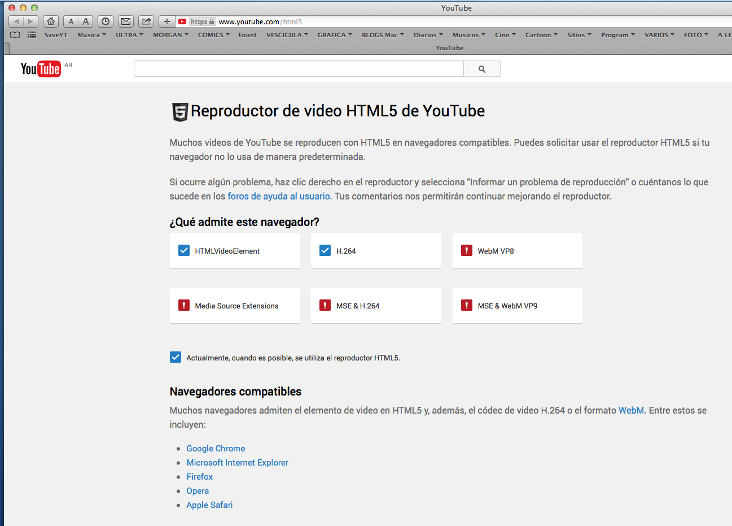
Task: Open the Opera browser link
Action: [198, 490]
